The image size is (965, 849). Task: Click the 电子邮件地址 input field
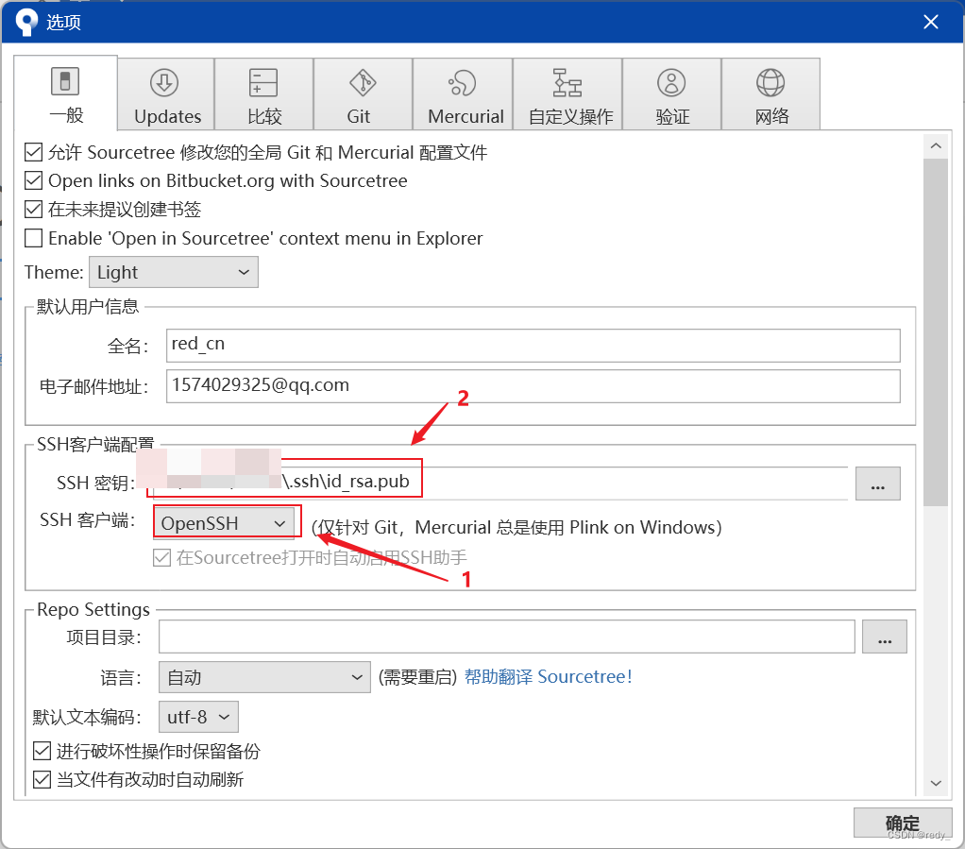tap(533, 386)
